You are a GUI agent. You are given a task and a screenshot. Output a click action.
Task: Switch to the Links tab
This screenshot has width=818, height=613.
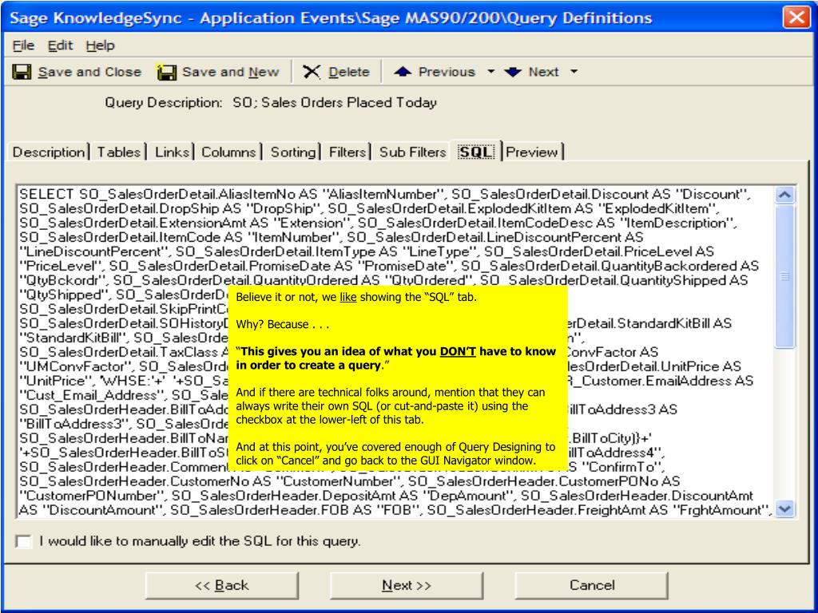[x=172, y=152]
